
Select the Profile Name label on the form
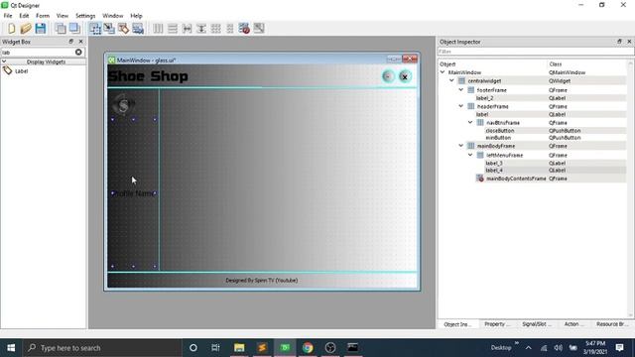[x=134, y=193]
